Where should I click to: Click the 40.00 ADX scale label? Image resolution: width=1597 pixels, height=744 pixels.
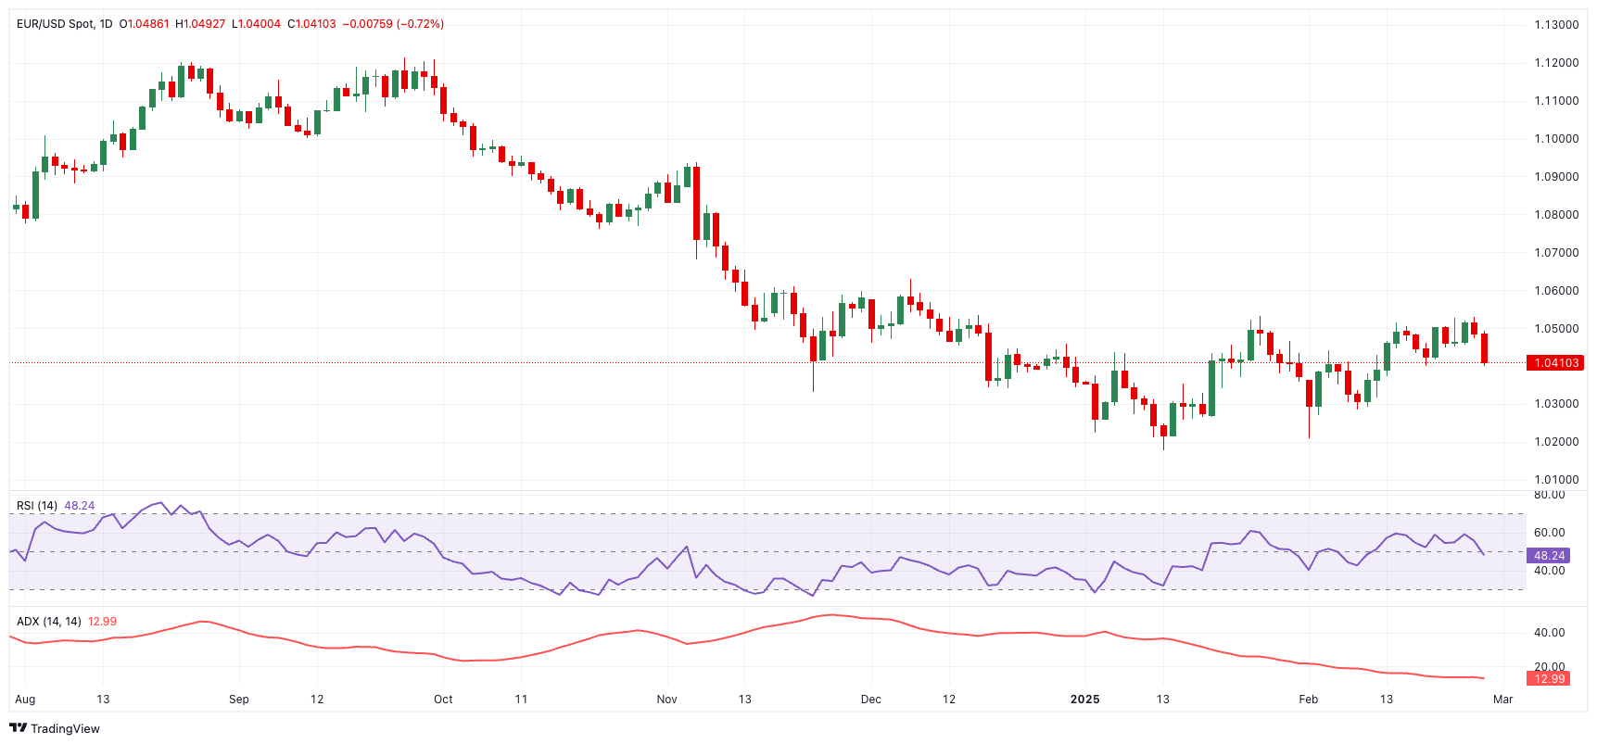[x=1549, y=633]
